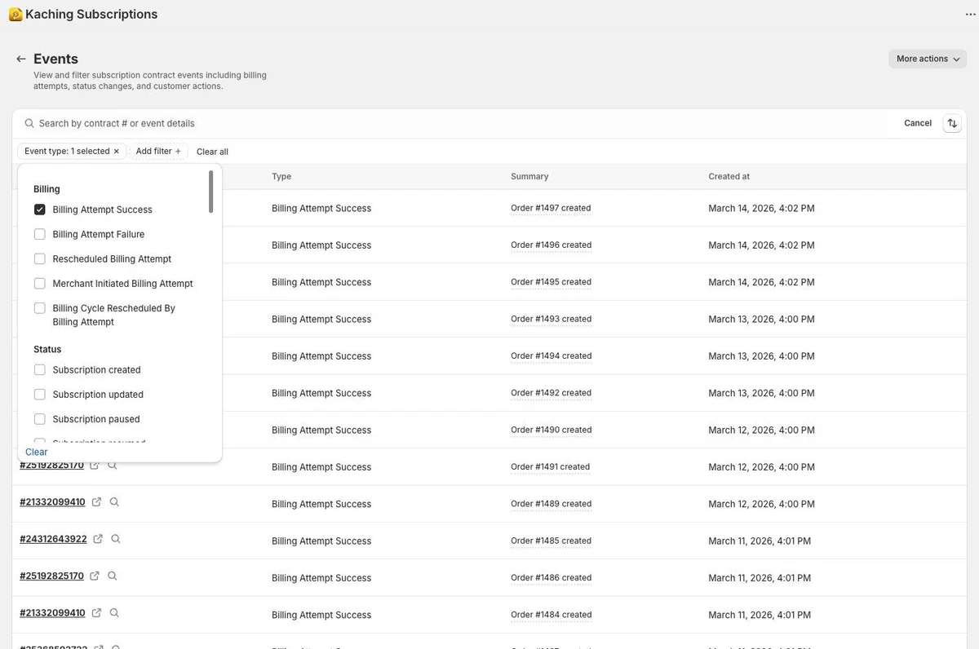
Task: Open the sort options arrows icon
Action: pos(952,123)
